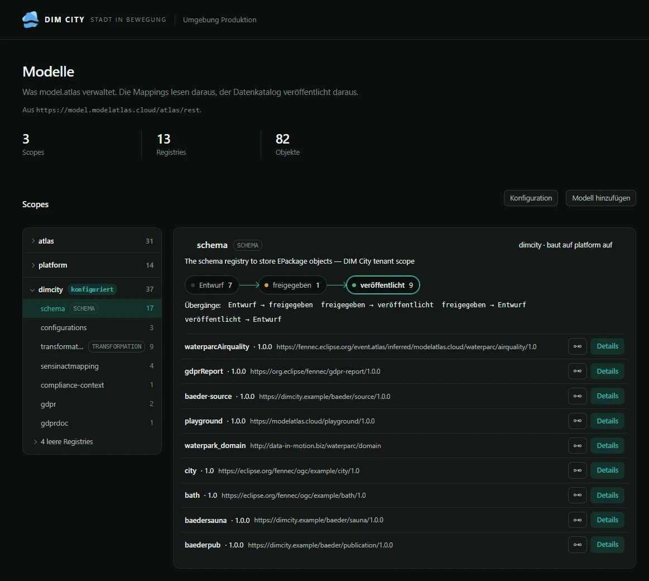649x581 pixels.
Task: Open the Konfiguration button
Action: click(x=531, y=198)
